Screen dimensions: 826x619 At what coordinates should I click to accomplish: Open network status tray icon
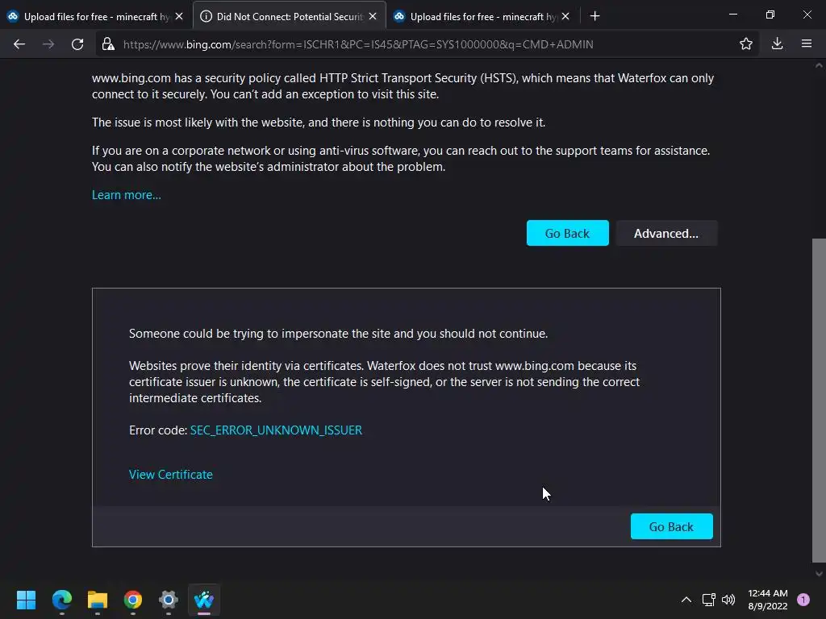click(x=708, y=600)
